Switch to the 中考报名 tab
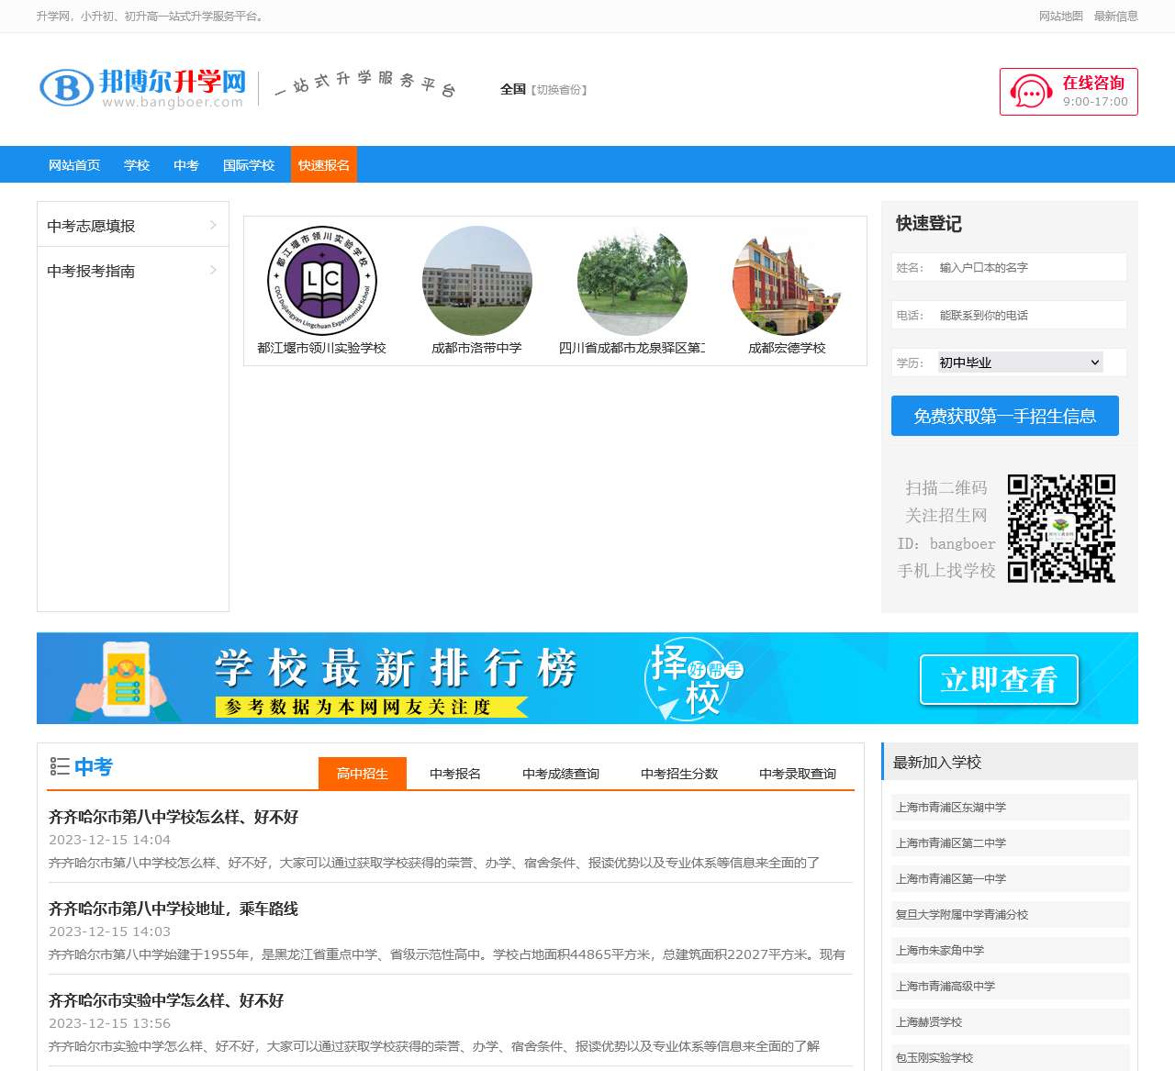 tap(455, 773)
